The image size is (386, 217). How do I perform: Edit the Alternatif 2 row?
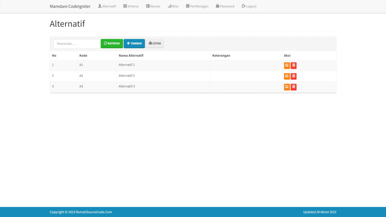coord(287,76)
